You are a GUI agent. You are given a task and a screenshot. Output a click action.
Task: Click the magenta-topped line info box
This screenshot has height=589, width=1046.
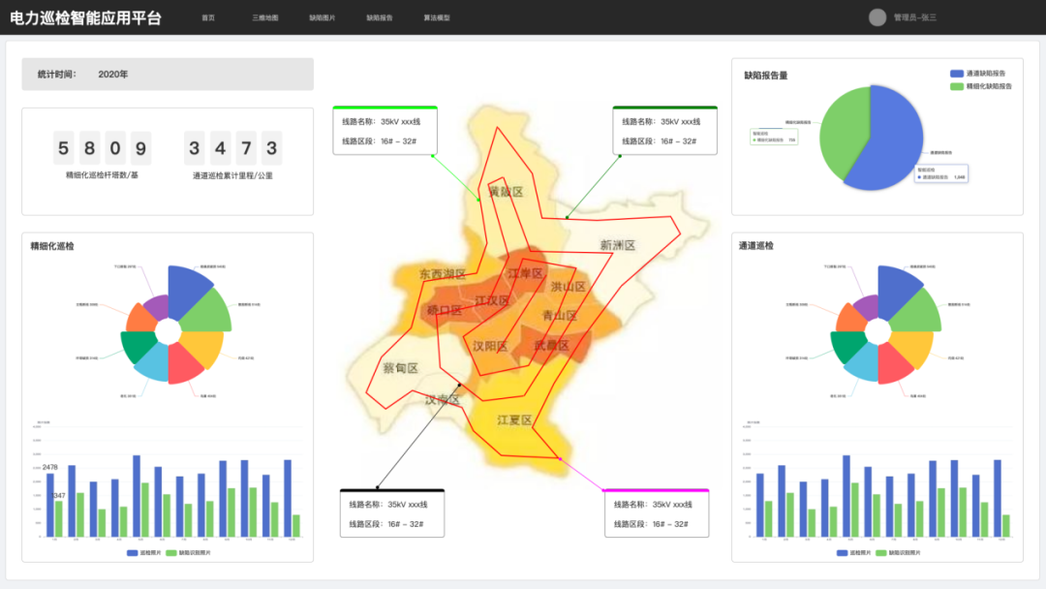click(657, 513)
